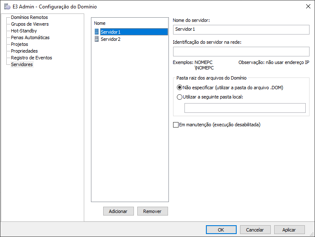This screenshot has height=237, width=315.
Task: Select 'Não especificar' radio option
Action: (180, 88)
